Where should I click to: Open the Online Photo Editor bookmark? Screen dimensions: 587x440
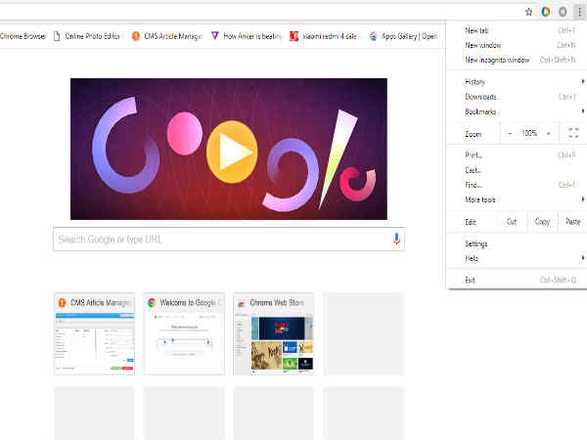pos(87,36)
